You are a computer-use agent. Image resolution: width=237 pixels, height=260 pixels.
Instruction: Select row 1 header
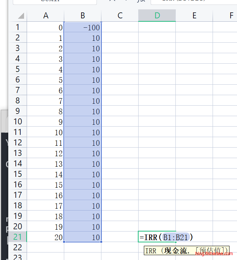click(18, 27)
